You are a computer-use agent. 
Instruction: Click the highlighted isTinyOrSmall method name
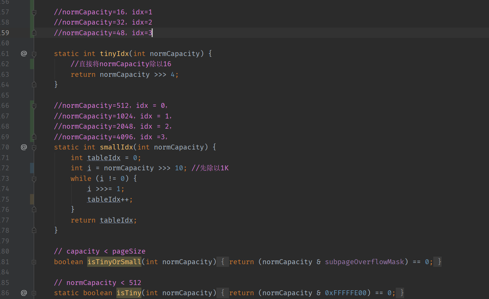click(x=114, y=262)
